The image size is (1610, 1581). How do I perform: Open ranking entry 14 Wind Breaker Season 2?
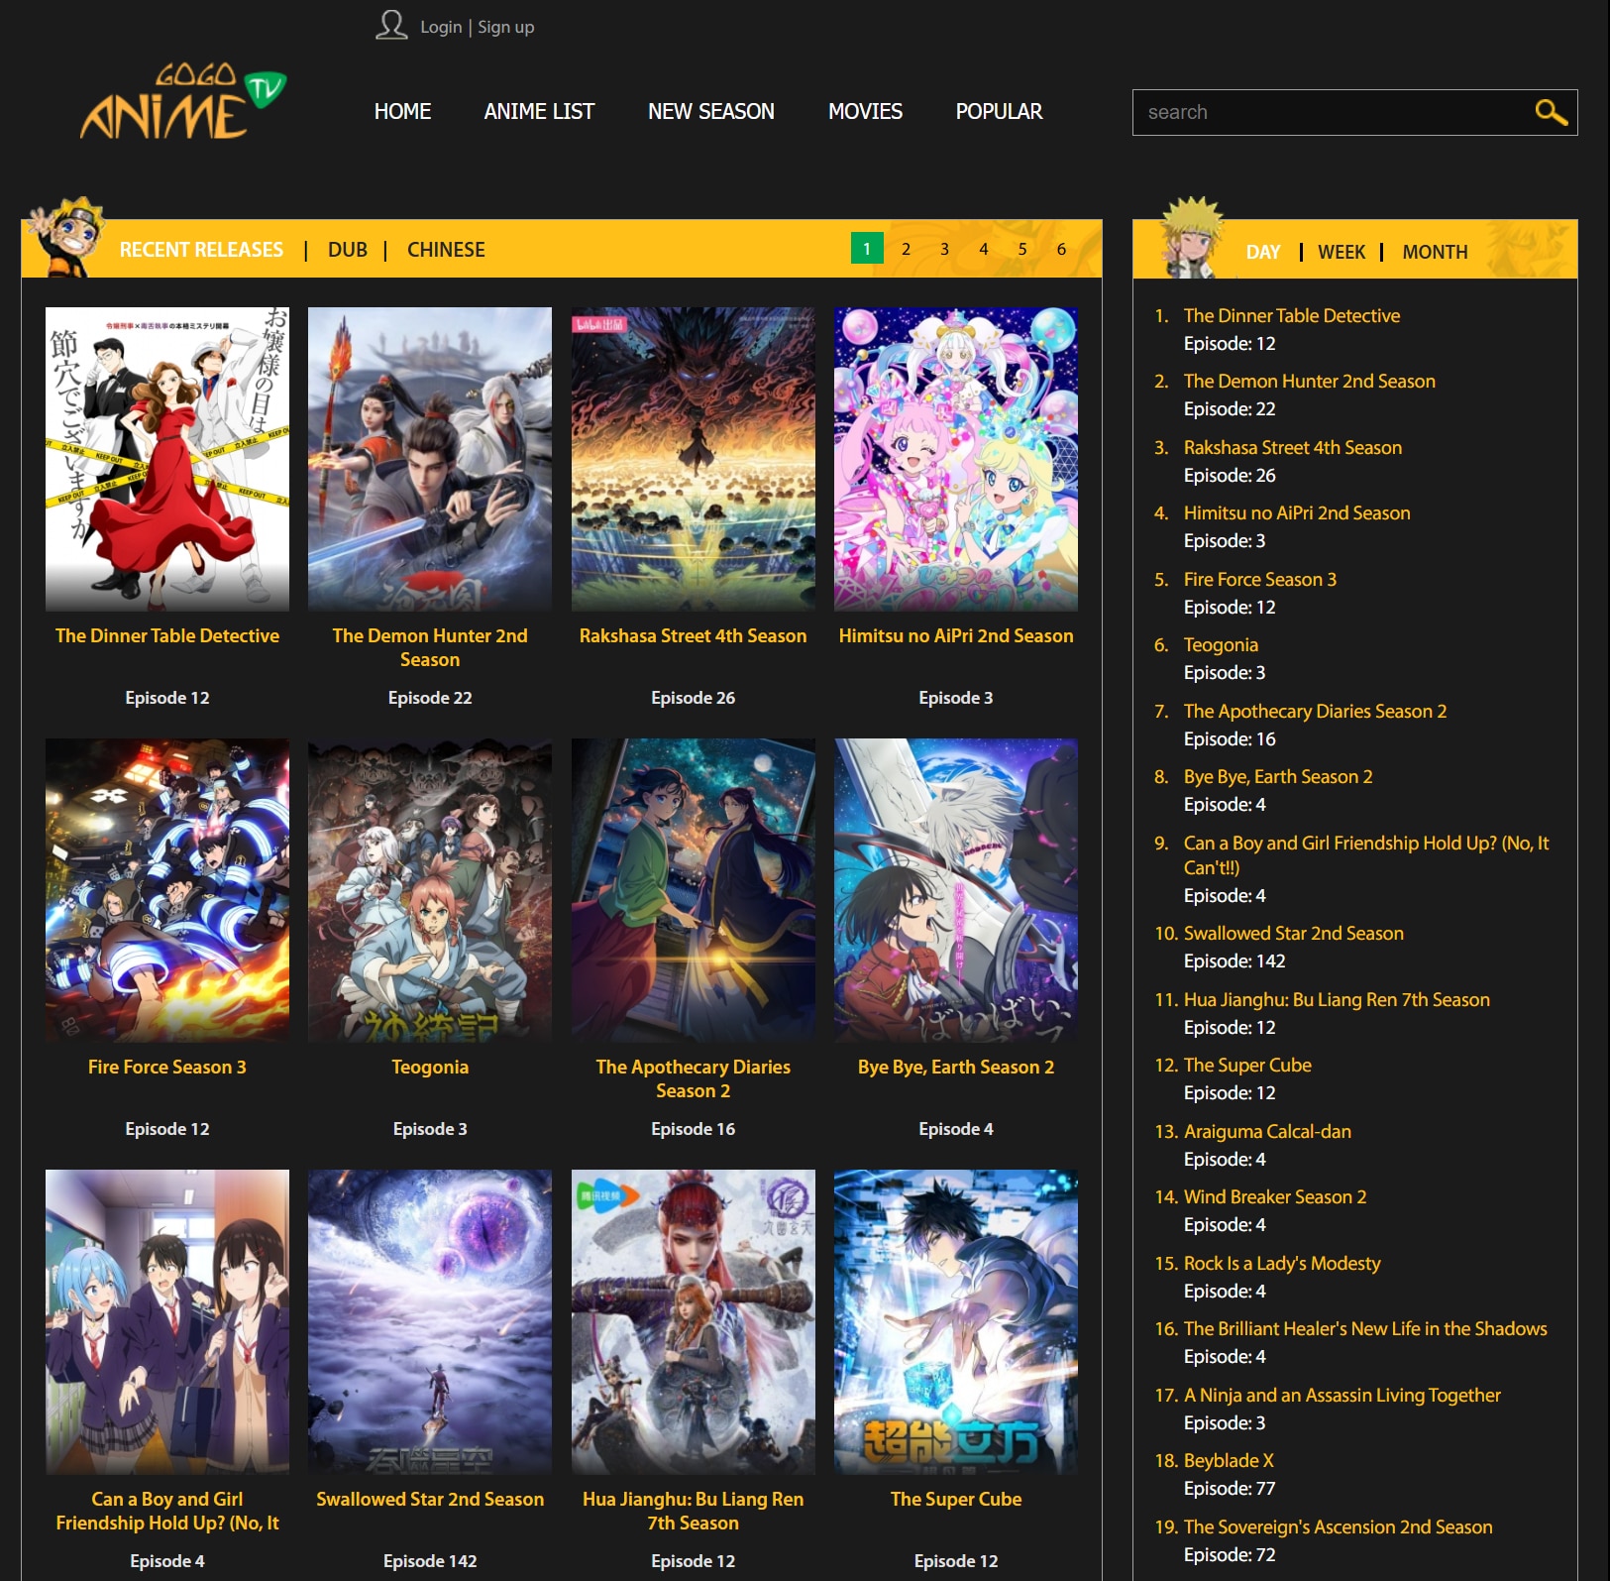[x=1275, y=1196]
